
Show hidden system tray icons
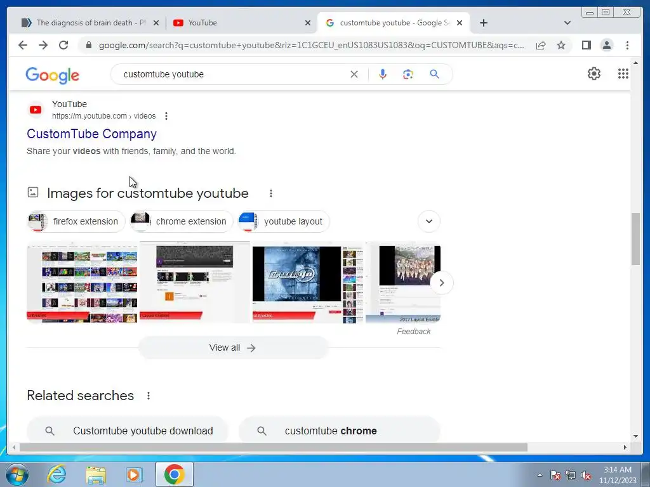[x=540, y=475]
